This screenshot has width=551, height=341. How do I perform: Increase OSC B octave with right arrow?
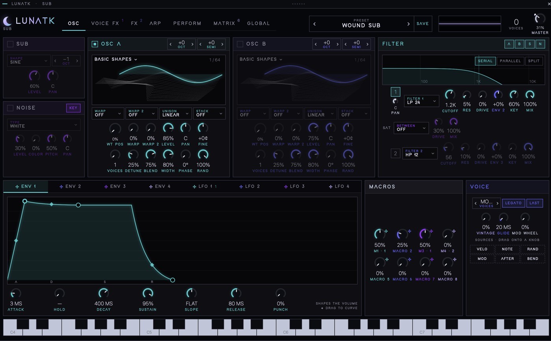338,44
